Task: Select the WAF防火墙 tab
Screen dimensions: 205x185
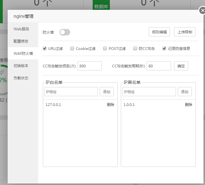Action: [23, 53]
